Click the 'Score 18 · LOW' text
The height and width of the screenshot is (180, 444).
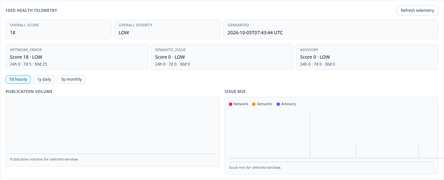pos(26,57)
